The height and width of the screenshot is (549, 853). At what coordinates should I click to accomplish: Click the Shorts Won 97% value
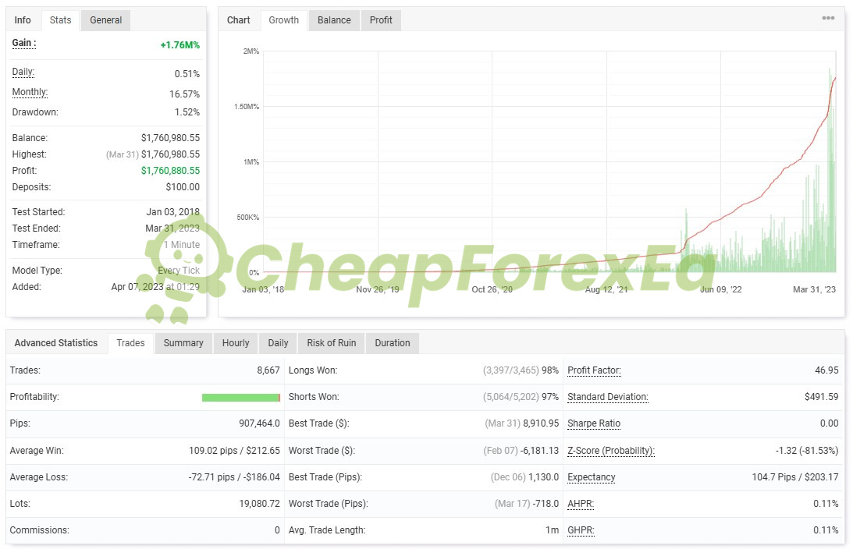pos(550,397)
